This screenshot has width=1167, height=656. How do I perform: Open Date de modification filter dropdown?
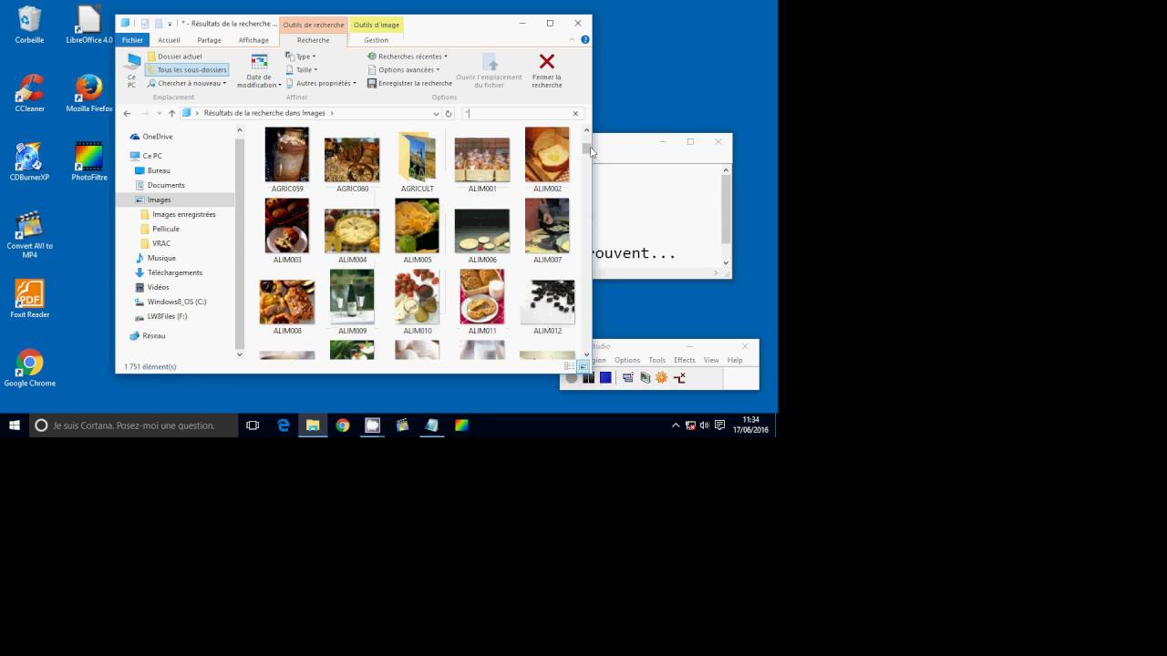click(259, 70)
